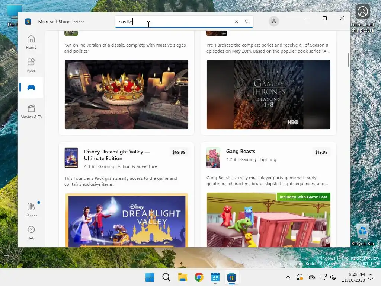The image size is (381, 286).
Task: Open the Help section
Action: click(31, 233)
